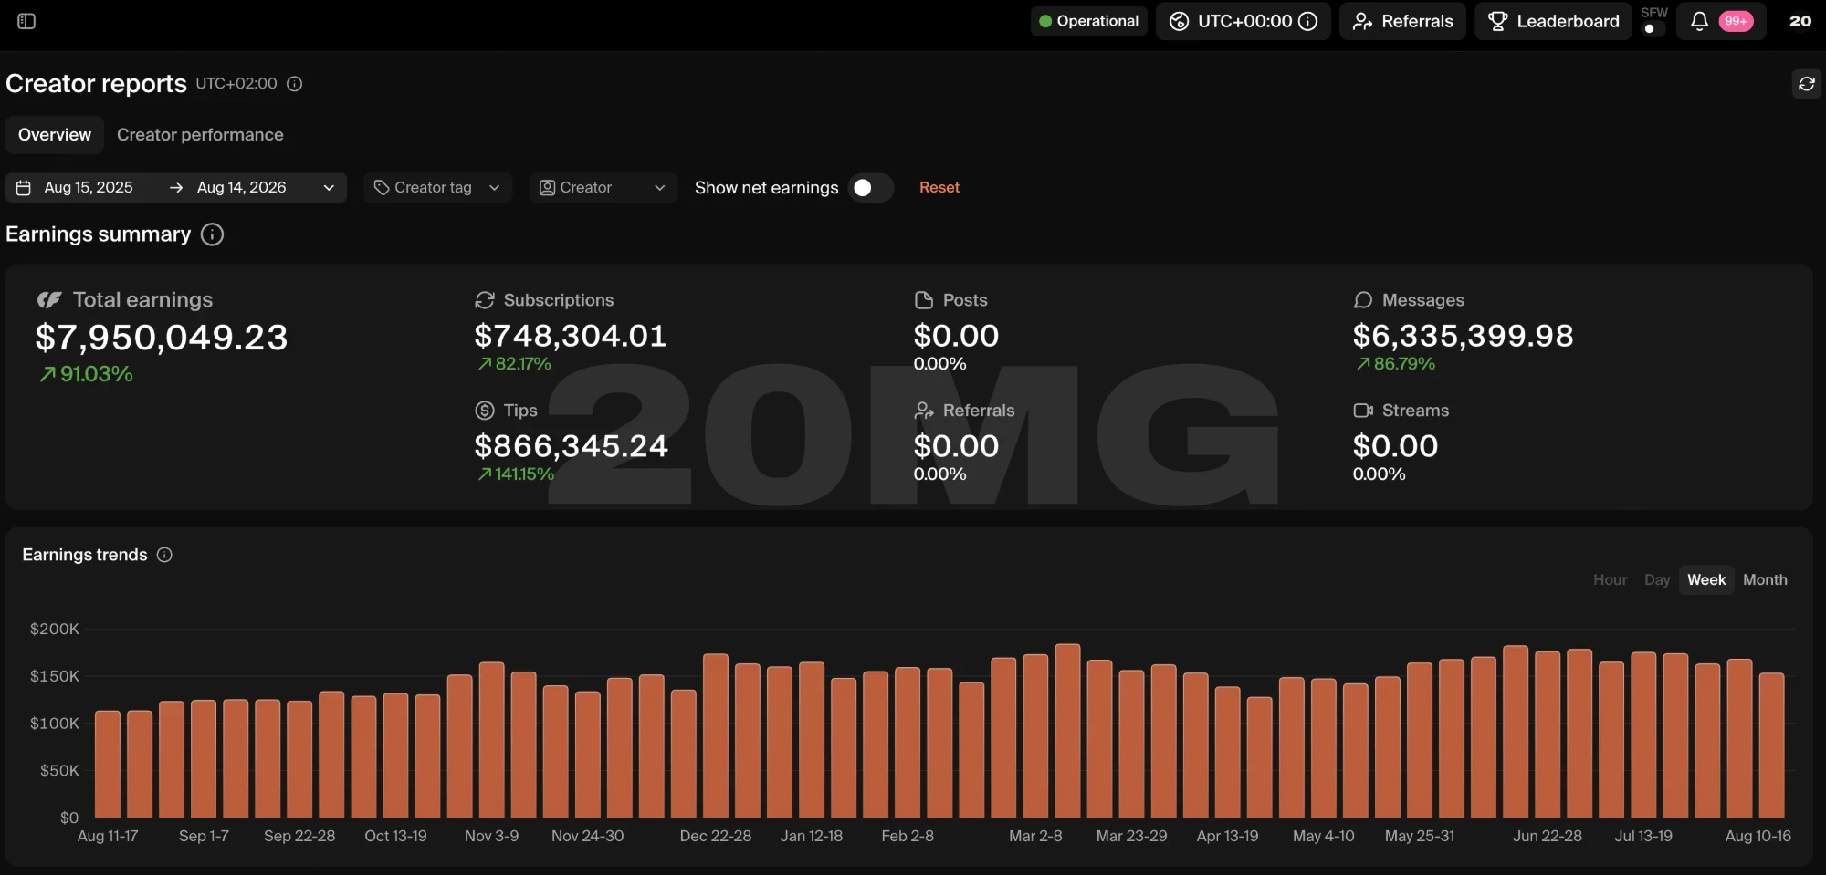
Task: Click the Tips dollar coin icon
Action: (x=485, y=411)
